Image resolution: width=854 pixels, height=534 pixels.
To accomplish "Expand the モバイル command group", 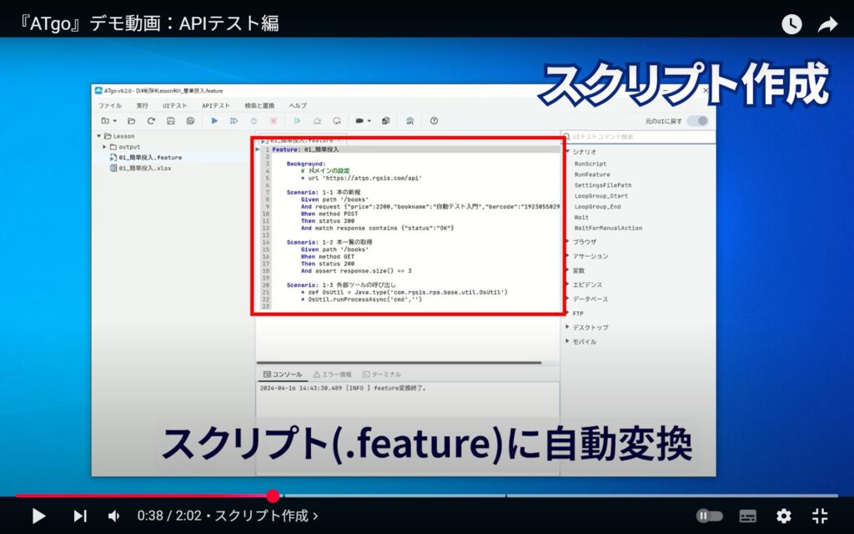I will [x=568, y=341].
